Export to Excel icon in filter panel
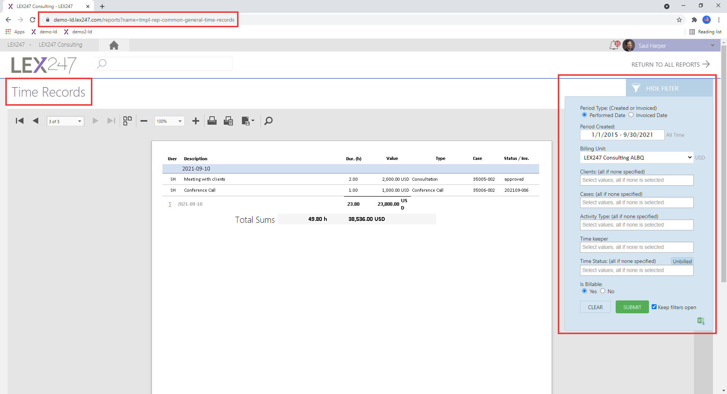The image size is (727, 394). (x=701, y=321)
